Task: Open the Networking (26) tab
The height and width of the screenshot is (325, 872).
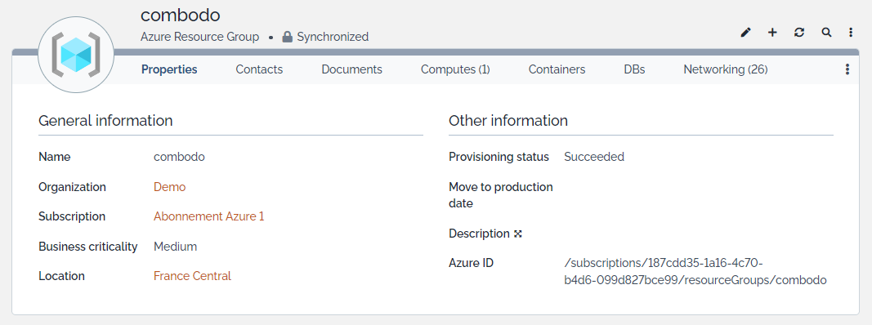Action: tap(726, 69)
